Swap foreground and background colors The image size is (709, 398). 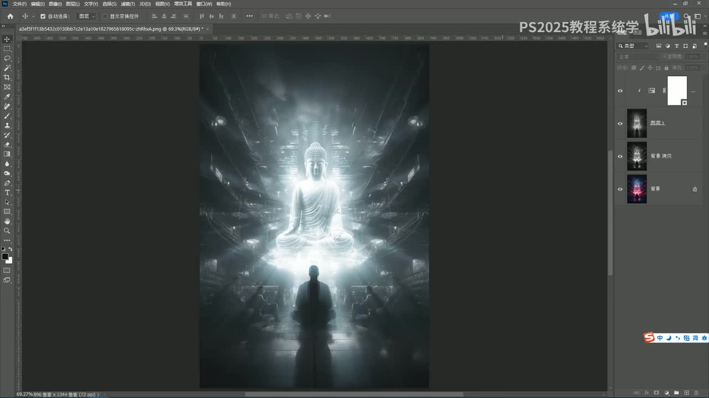[11, 249]
